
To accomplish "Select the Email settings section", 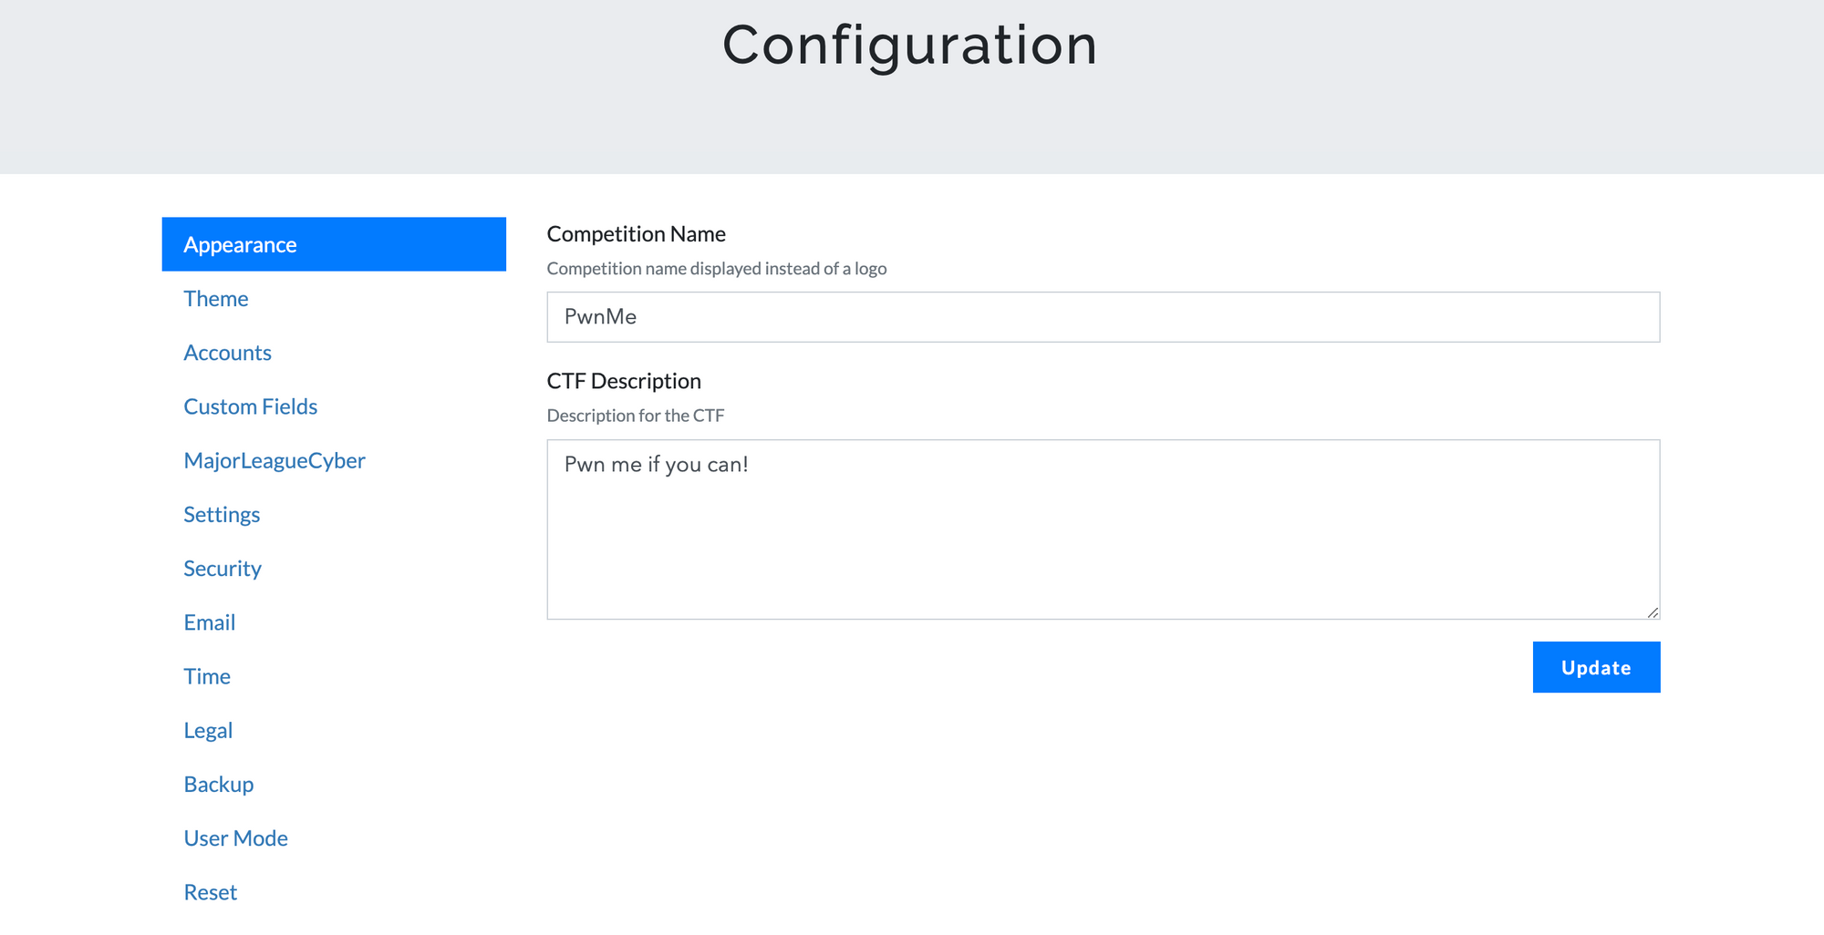I will click(209, 622).
